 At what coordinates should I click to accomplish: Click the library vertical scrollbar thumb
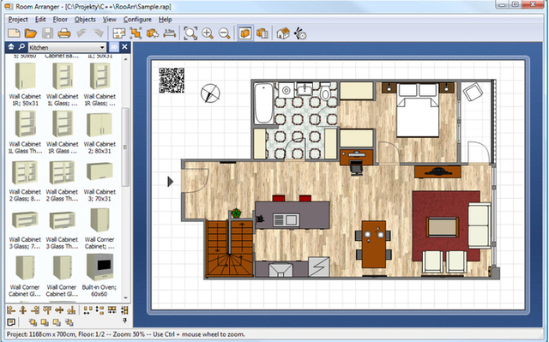tap(125, 147)
